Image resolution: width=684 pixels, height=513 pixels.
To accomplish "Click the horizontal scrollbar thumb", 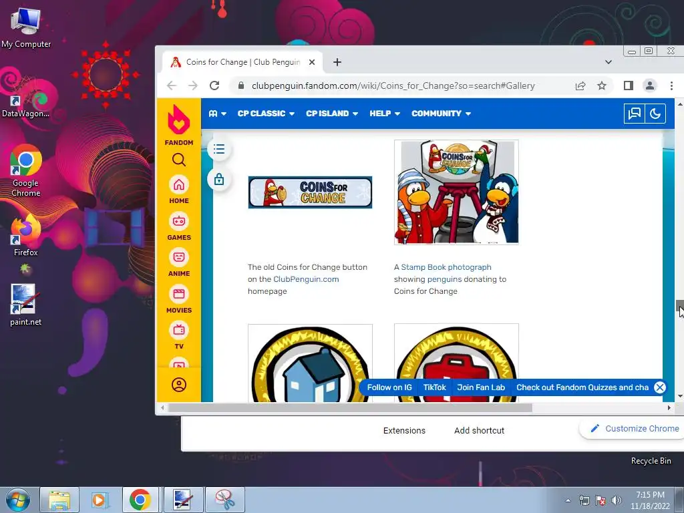I will (350, 408).
